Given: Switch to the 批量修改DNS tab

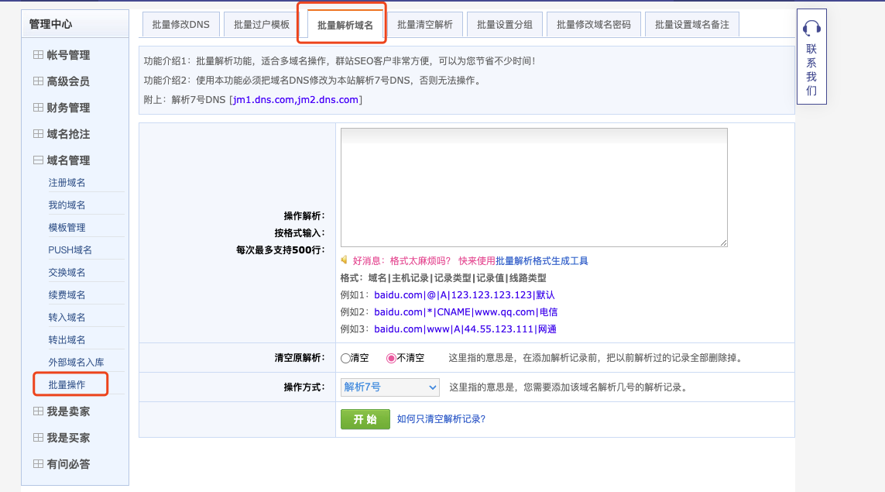Looking at the screenshot, I should click(181, 25).
